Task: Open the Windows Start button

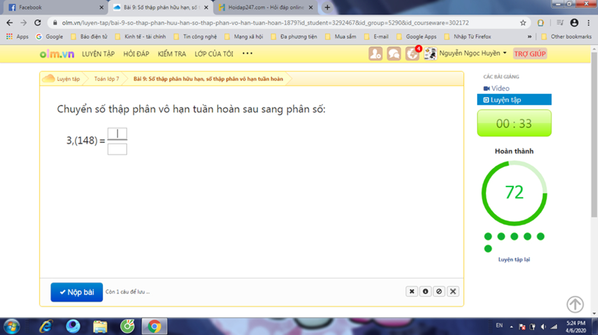Action: pos(12,327)
